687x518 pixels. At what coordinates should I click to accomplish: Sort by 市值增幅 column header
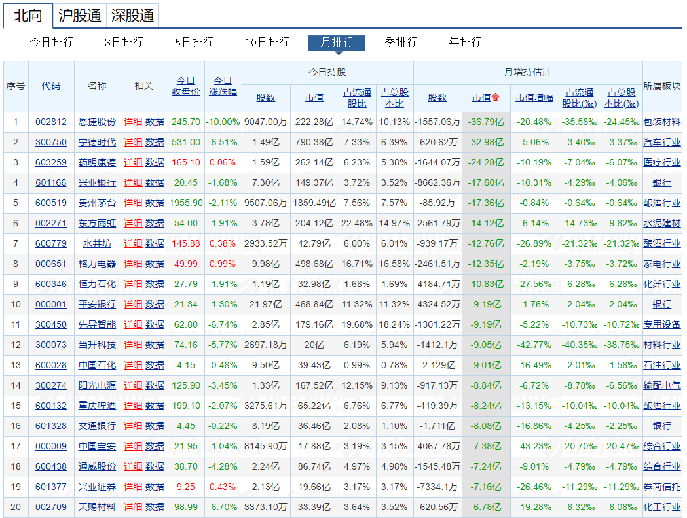tap(534, 97)
